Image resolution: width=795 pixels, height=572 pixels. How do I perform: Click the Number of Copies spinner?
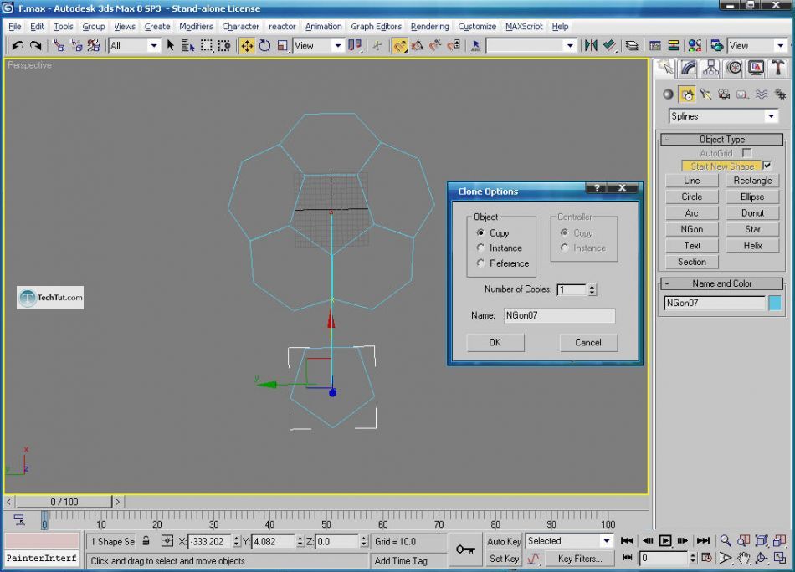(592, 289)
